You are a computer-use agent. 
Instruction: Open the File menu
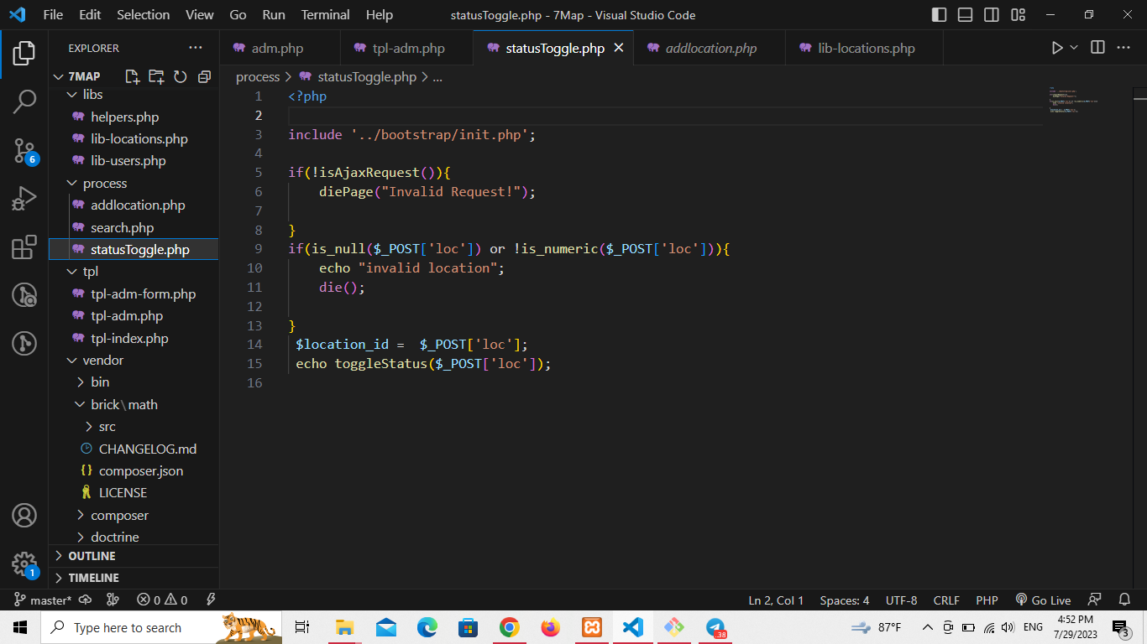click(53, 15)
